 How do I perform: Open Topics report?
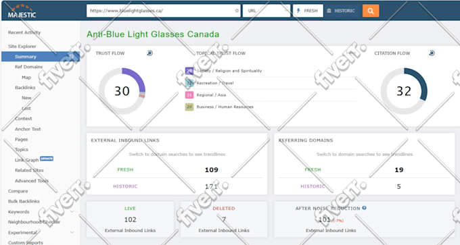click(x=22, y=150)
